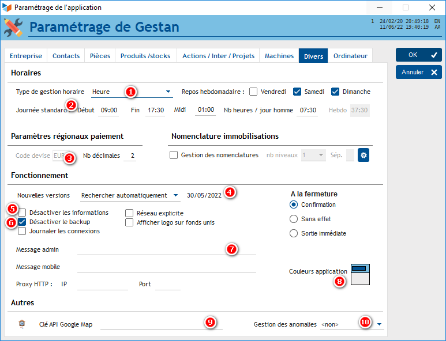Uncheck Désactiver le backup option
Screen dimensions: 446x341
click(22, 222)
